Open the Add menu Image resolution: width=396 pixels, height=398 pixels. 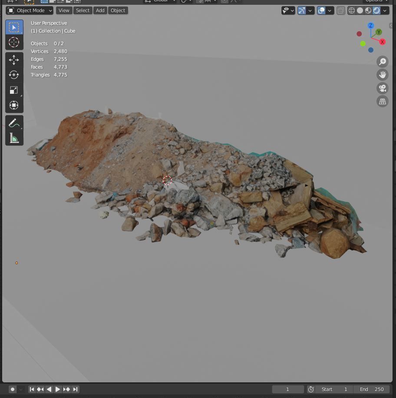point(100,10)
